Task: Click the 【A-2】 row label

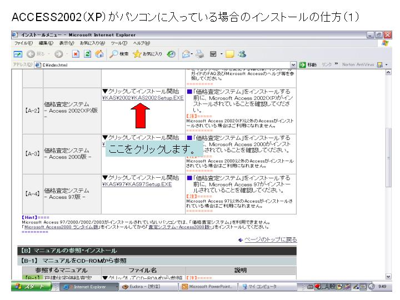Action: 32,111
